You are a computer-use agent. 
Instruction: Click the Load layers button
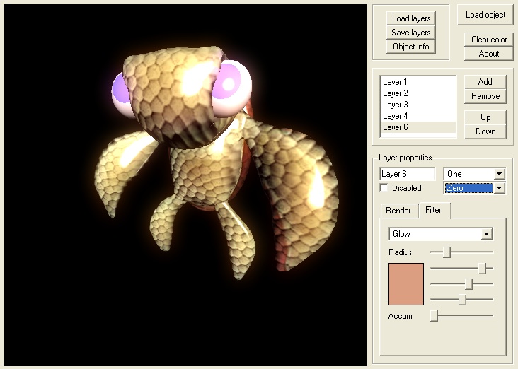[x=411, y=18]
